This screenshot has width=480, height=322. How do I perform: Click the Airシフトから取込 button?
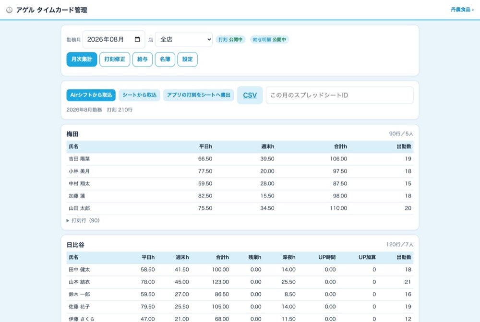click(91, 95)
